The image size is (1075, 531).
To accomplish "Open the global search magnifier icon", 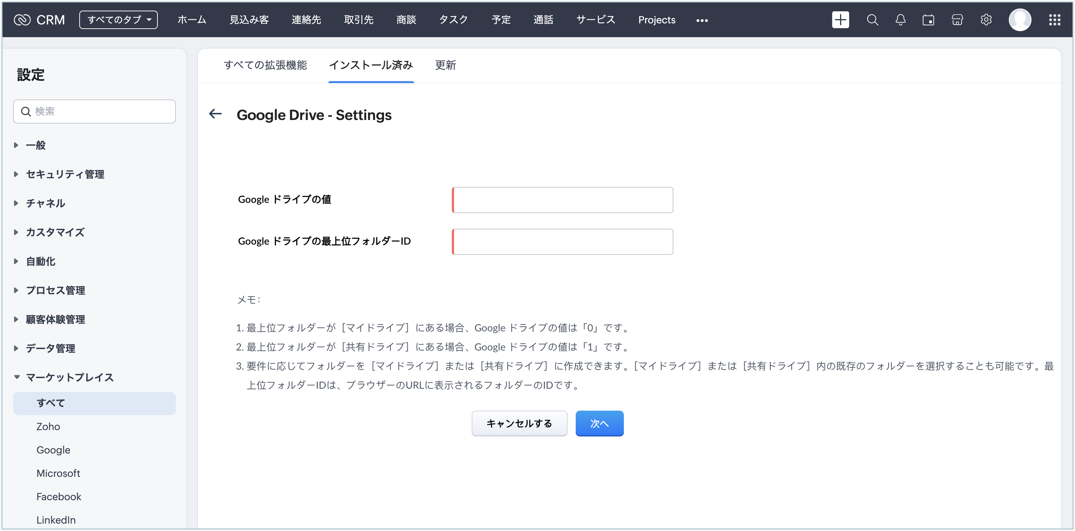I will pyautogui.click(x=872, y=19).
